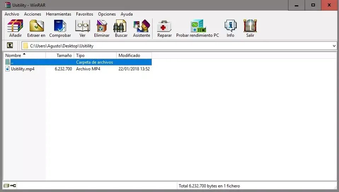Click the Comprobar archive test icon
339x192 pixels.
(x=60, y=26)
